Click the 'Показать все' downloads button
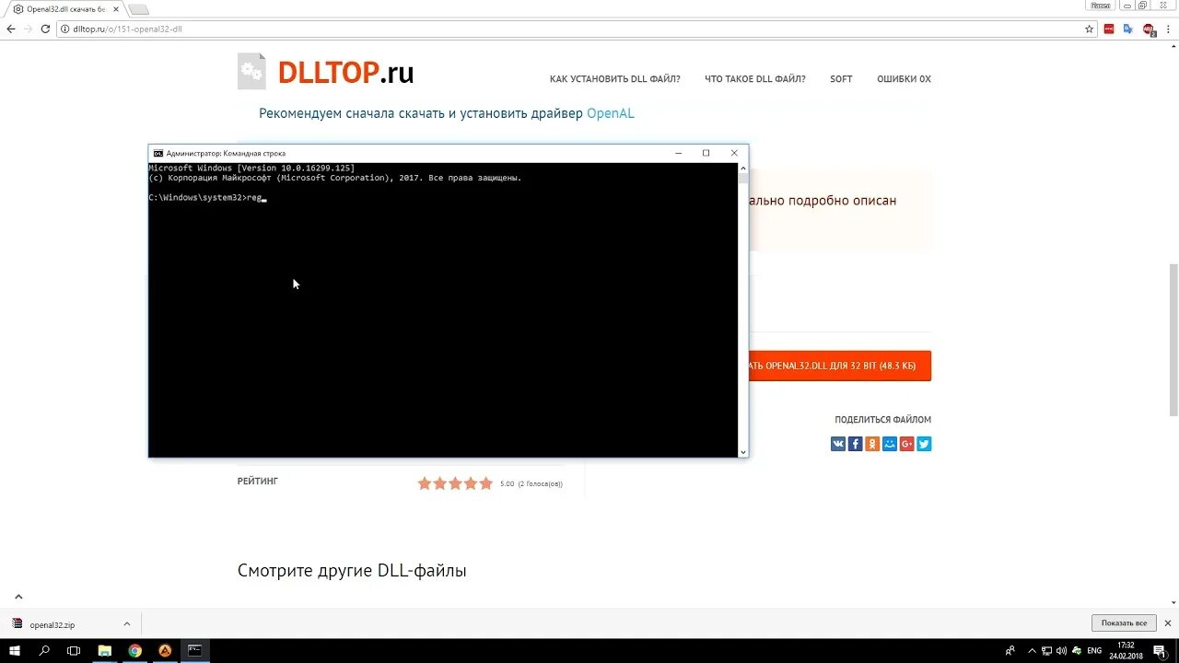This screenshot has height=663, width=1179. (x=1124, y=623)
